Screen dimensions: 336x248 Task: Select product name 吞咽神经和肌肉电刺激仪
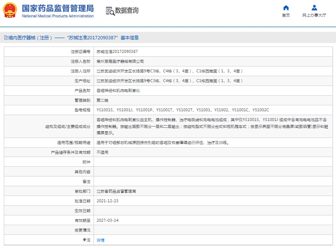click(x=118, y=91)
